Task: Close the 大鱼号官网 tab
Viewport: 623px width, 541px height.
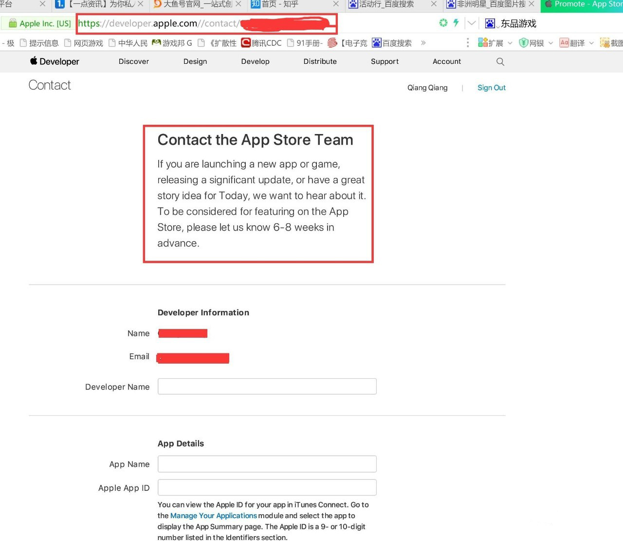Action: click(238, 4)
